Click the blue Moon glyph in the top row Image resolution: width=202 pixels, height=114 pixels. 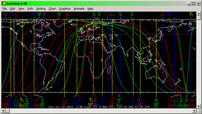[x=175, y=14]
